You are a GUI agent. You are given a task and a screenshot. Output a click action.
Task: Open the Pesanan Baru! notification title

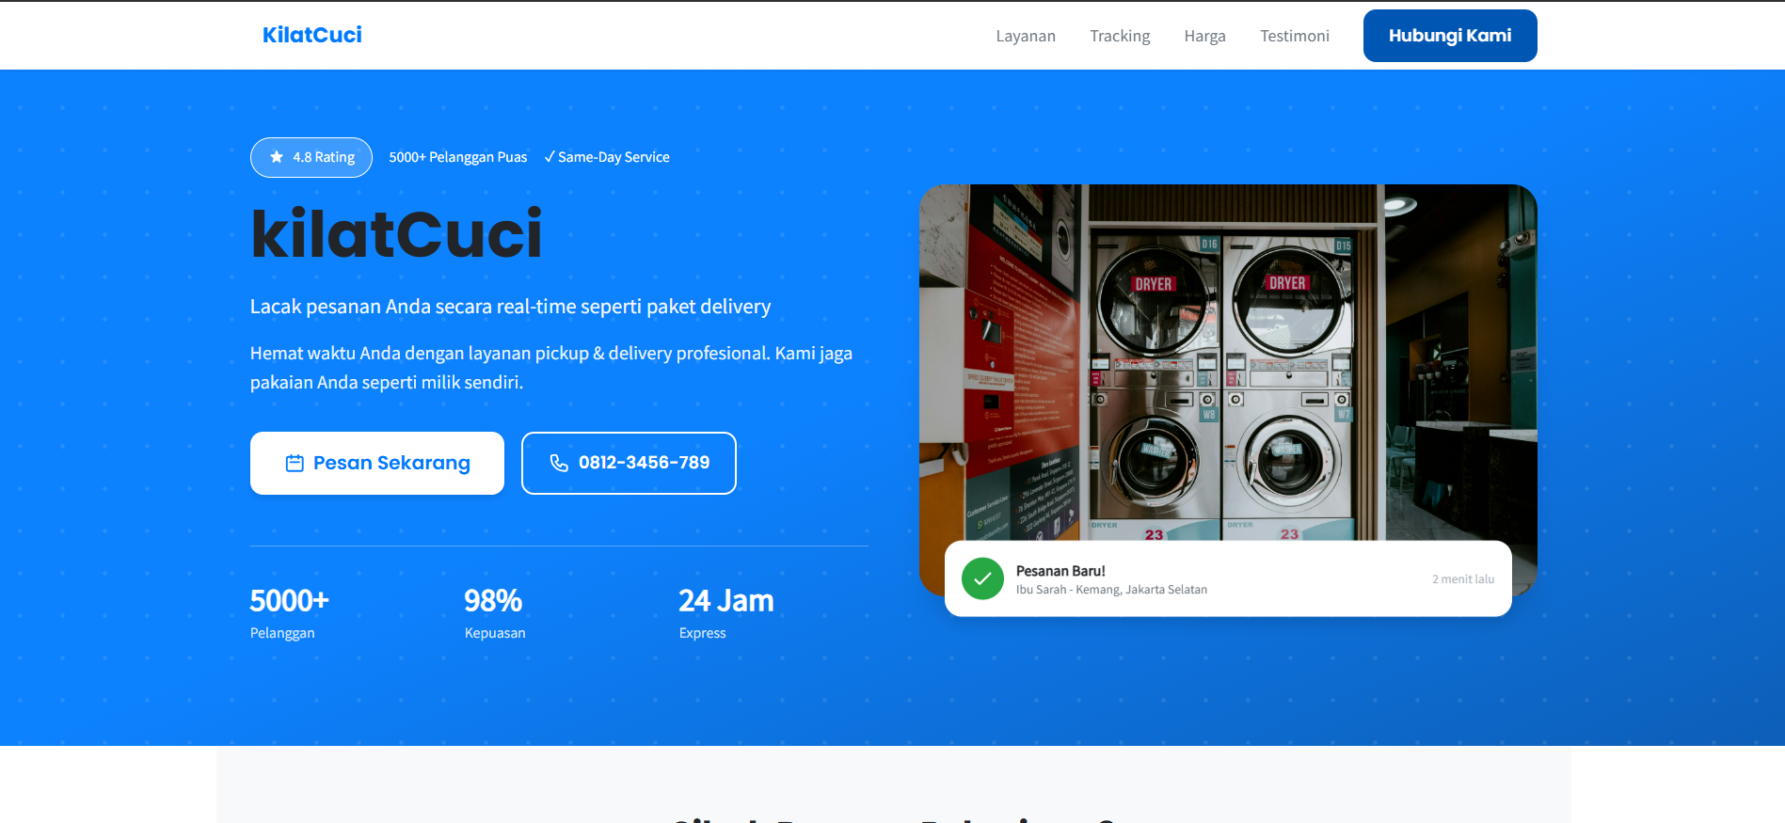(x=1060, y=571)
